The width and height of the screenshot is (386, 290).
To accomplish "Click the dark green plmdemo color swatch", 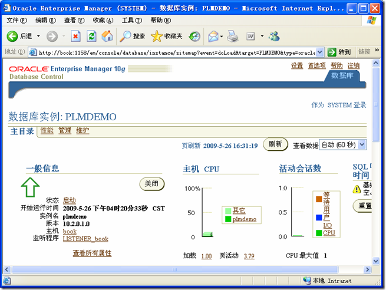I will [x=228, y=219].
